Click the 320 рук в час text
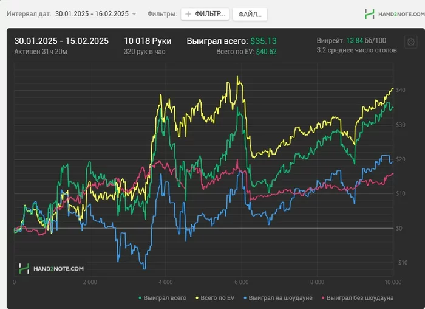Screen dimensions: 425x309 (144, 52)
